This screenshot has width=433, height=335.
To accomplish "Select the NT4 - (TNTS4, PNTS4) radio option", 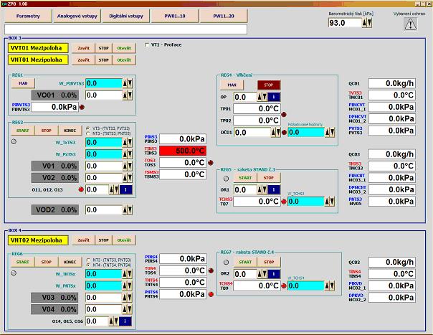I will click(88, 265).
